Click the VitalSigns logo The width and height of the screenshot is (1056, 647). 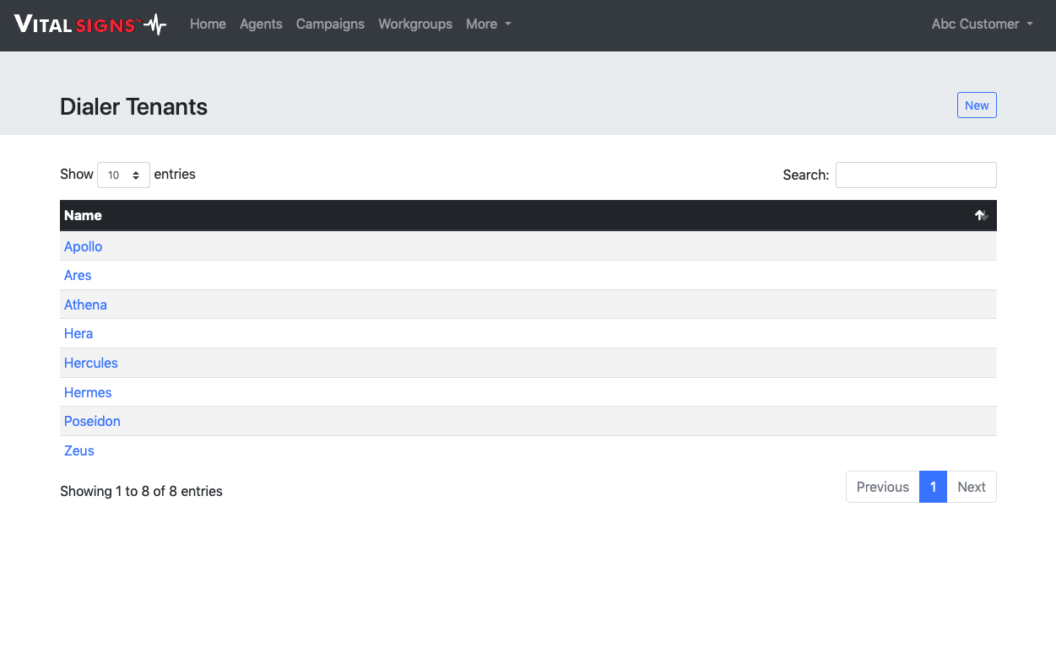point(90,24)
